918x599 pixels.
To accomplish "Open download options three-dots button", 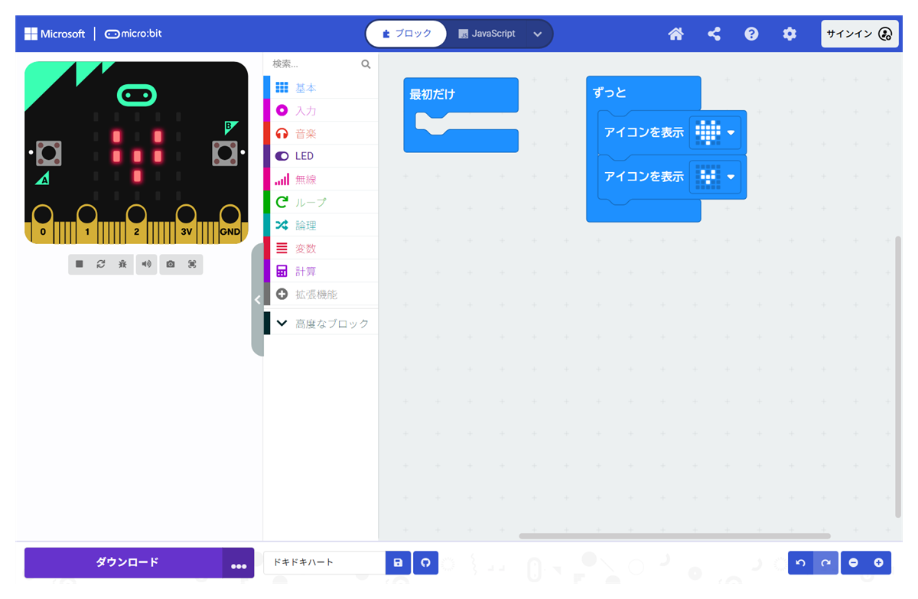I will tap(239, 563).
